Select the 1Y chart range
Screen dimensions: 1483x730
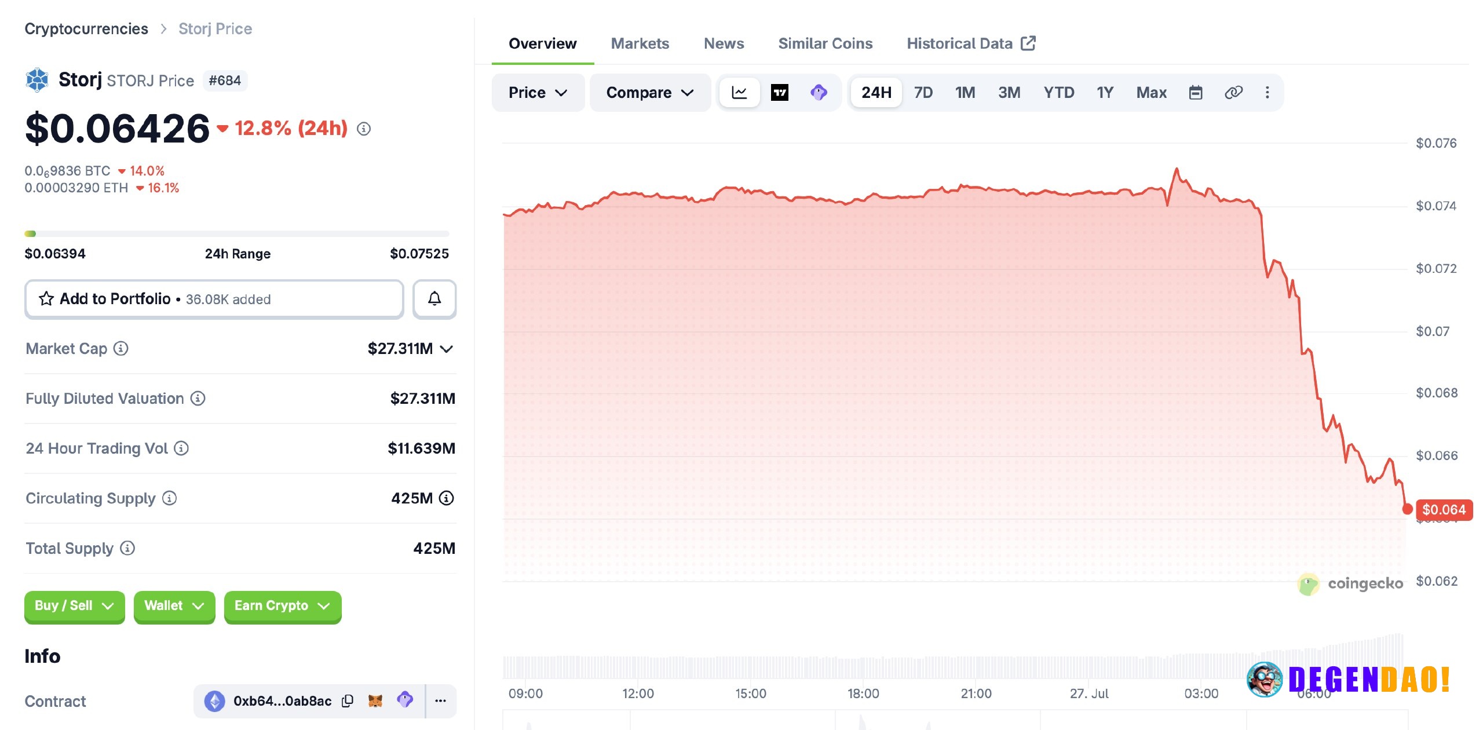(1105, 93)
